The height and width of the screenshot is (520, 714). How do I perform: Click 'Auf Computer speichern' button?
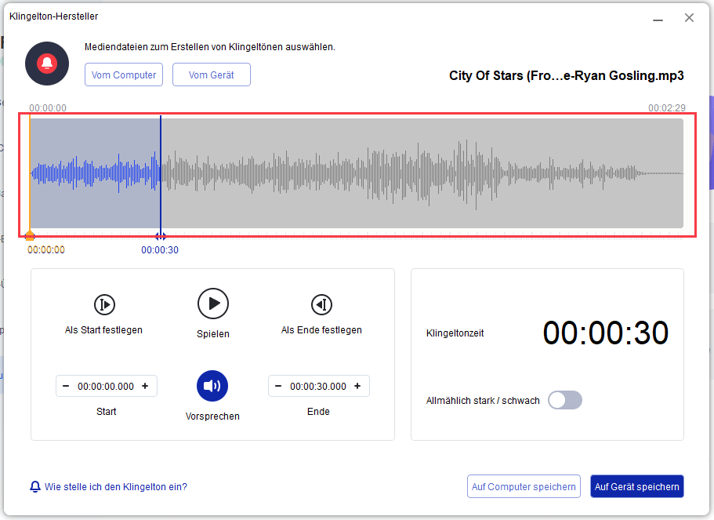click(524, 486)
